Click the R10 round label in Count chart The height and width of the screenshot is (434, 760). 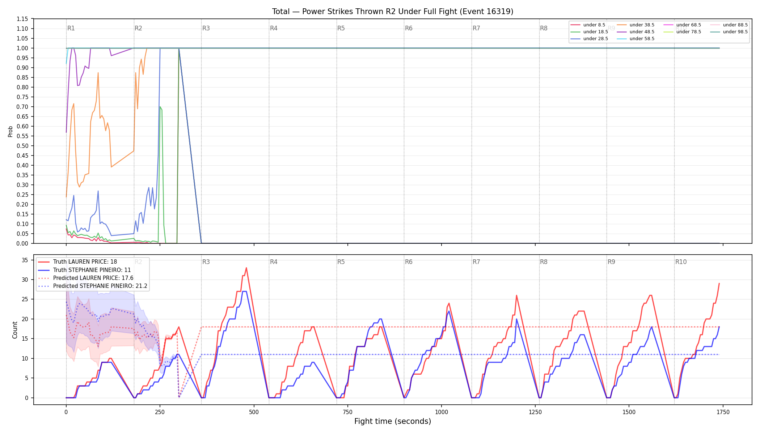click(x=681, y=262)
